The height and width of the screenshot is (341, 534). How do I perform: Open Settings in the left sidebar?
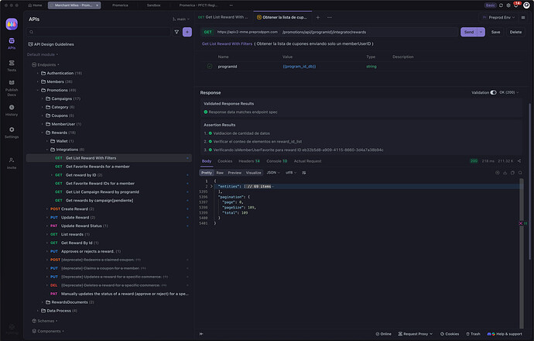click(x=12, y=131)
